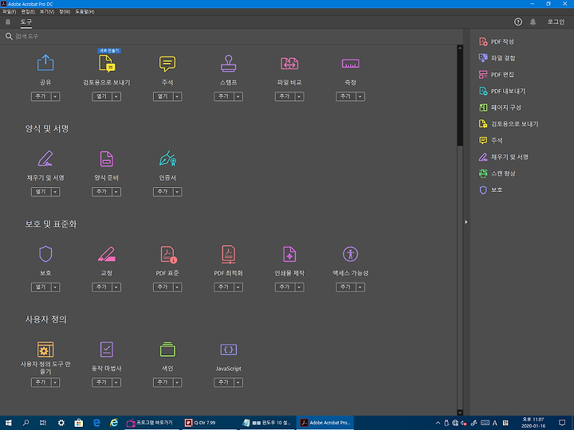The image size is (574, 430).
Task: Open the 검토용으로 보내기 tool icon in main grid
Action: pyautogui.click(x=107, y=63)
